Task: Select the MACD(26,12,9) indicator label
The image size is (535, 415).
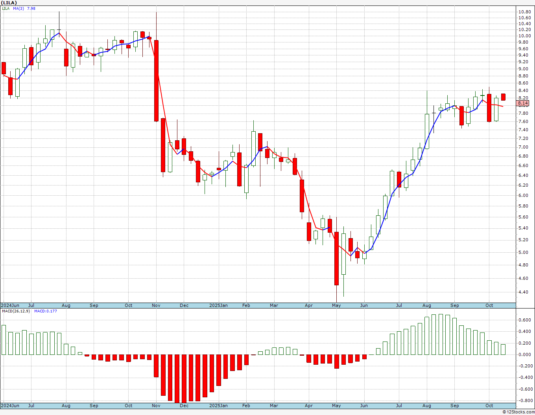Action: [x=16, y=311]
